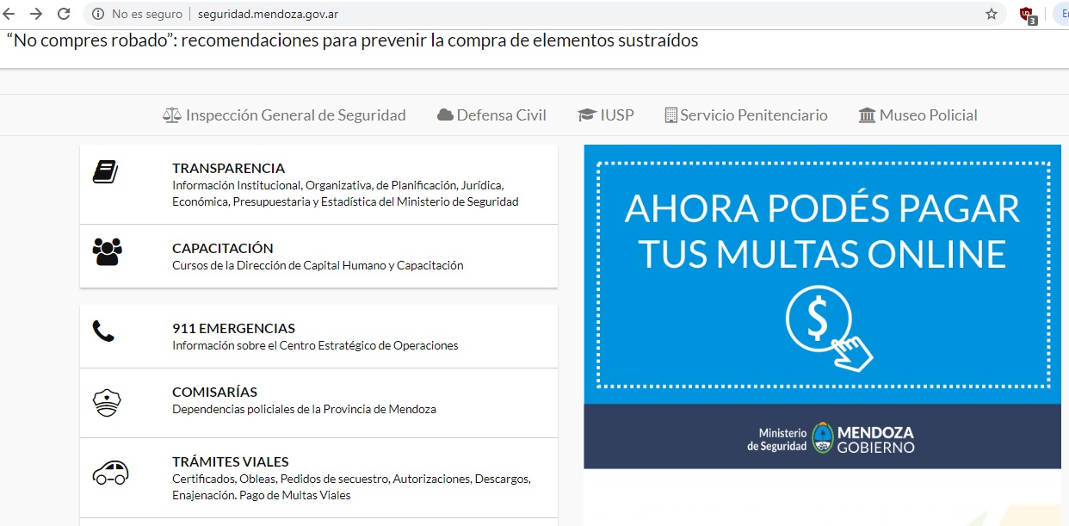Image resolution: width=1069 pixels, height=526 pixels.
Task: Click the cloud icon for Defensa Civil
Action: click(x=445, y=115)
